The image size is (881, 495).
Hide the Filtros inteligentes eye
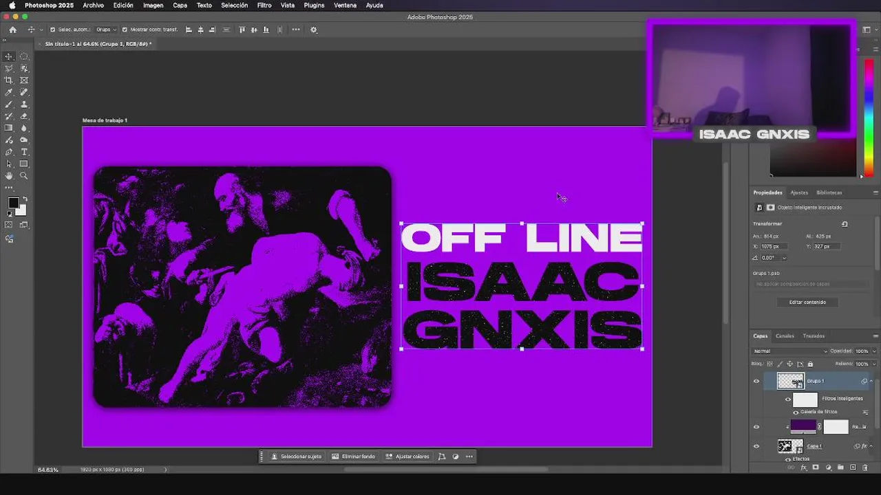click(788, 399)
